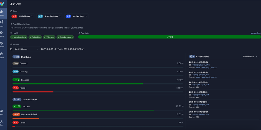Open the Last 24 Hours dropdown
The height and width of the screenshot is (130, 261).
27,49
